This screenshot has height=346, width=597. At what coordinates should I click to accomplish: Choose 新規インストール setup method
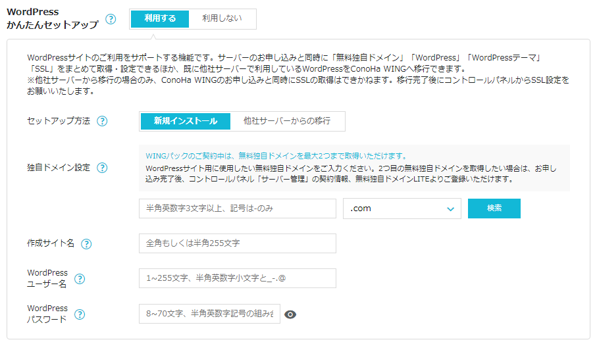tap(186, 121)
